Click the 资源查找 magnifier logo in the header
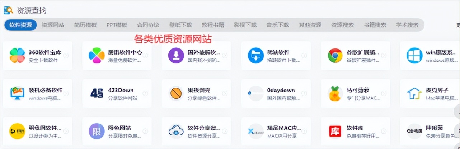Viewport: 460px width, 149px height. pos(9,11)
